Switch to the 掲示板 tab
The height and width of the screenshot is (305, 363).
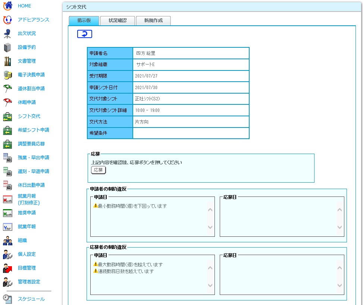pos(84,21)
